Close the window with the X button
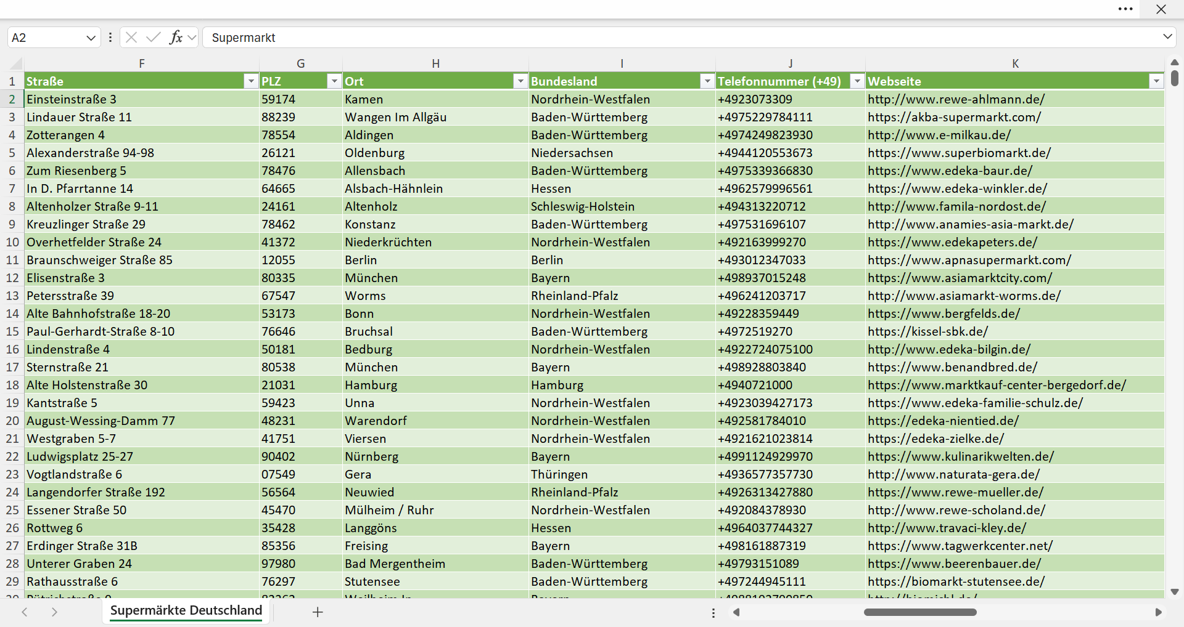The height and width of the screenshot is (627, 1184). tap(1161, 9)
